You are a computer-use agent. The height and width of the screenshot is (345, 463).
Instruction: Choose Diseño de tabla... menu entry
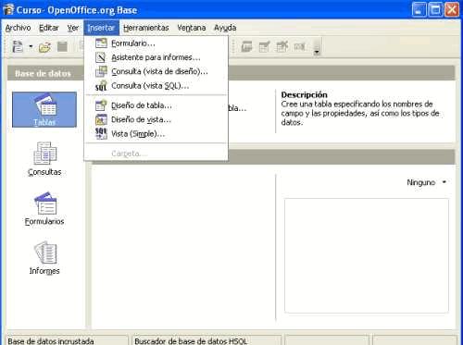click(156, 105)
